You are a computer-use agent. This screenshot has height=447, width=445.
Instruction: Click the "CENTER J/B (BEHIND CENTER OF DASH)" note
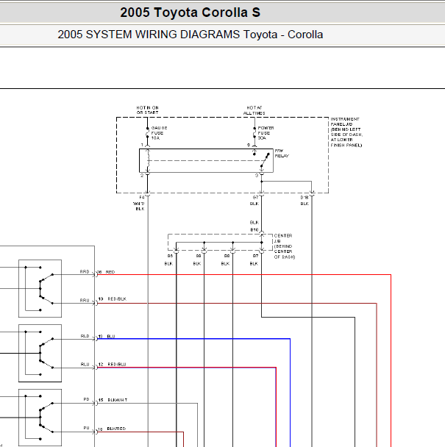tap(285, 246)
